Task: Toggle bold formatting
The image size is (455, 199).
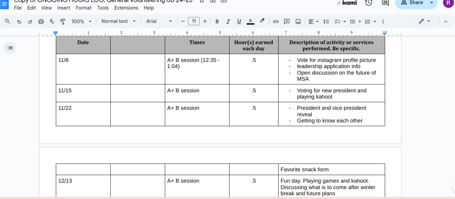Action: tap(217, 21)
